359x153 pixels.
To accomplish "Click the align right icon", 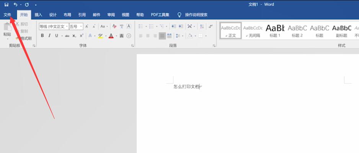I will click(x=155, y=36).
